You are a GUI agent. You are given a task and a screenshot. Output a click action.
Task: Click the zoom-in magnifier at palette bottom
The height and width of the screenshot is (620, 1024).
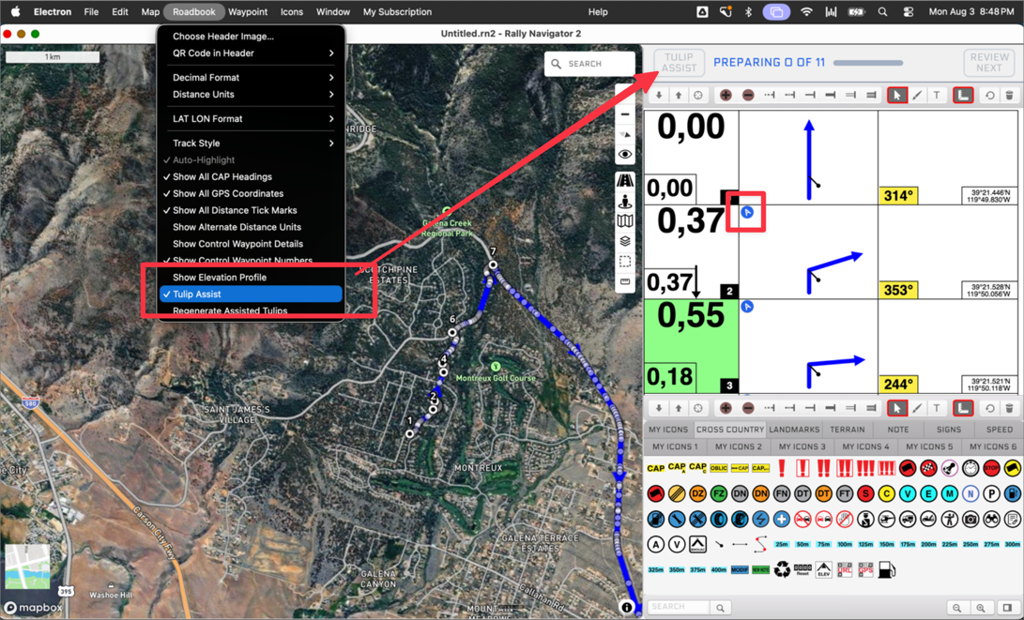click(x=980, y=608)
